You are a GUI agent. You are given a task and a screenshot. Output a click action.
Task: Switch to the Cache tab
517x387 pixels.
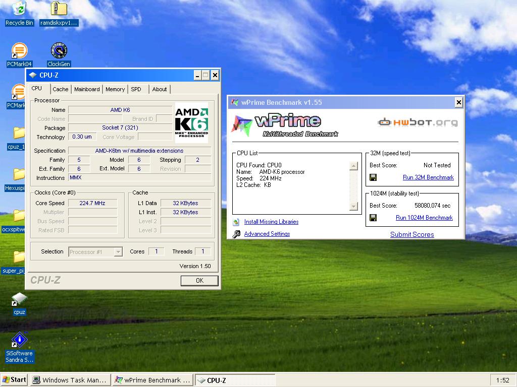pyautogui.click(x=61, y=89)
